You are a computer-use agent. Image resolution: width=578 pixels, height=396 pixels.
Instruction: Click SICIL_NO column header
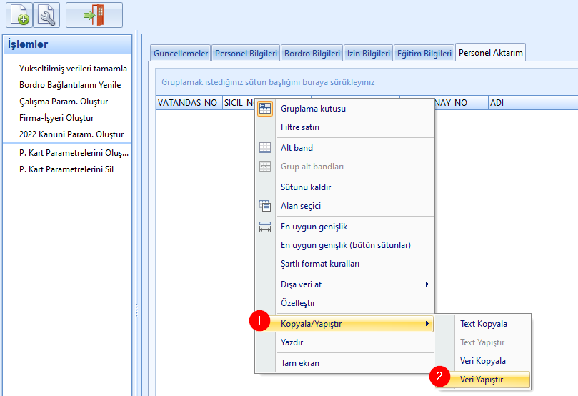point(239,103)
